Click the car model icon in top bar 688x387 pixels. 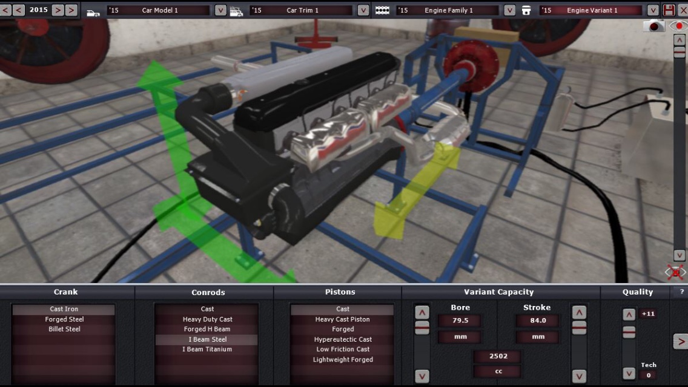pos(93,12)
